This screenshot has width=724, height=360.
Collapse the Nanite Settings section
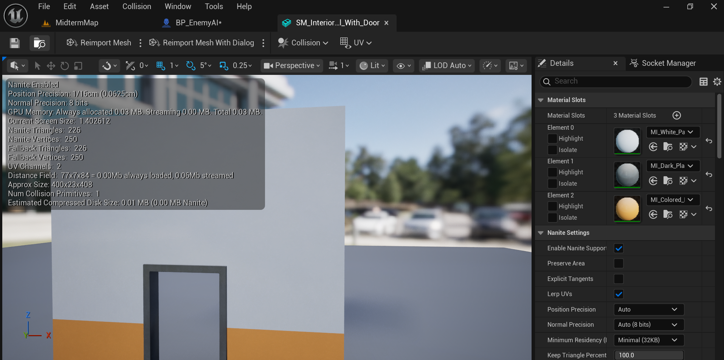click(x=541, y=233)
